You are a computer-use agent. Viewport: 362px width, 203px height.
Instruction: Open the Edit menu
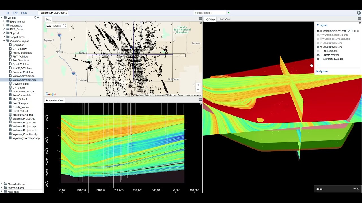click(15, 13)
